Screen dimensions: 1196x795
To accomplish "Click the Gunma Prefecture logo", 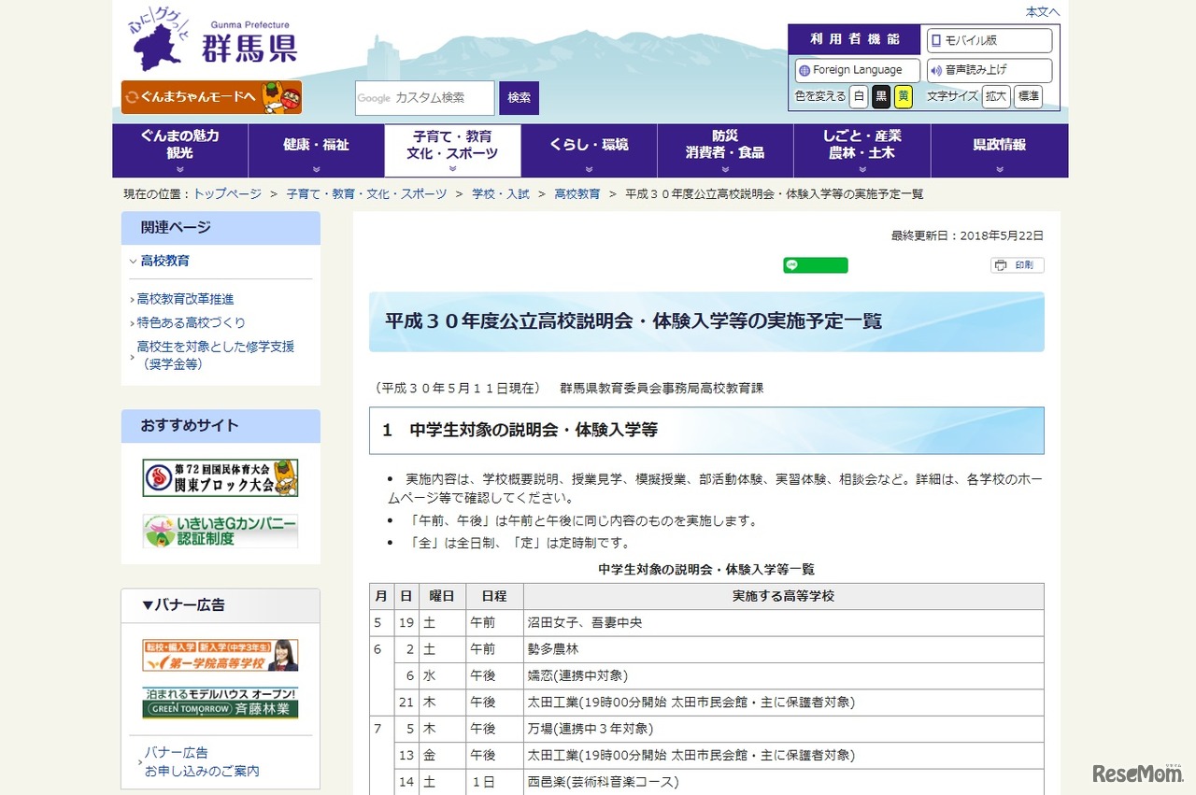I will coord(214,45).
